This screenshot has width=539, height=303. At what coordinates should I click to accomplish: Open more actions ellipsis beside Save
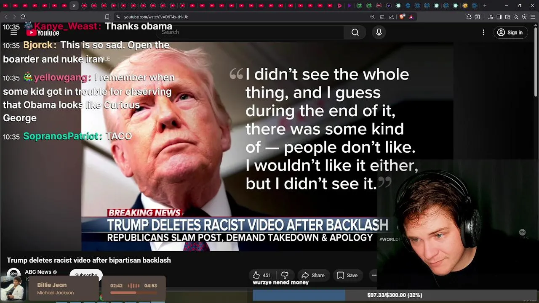[x=374, y=275]
